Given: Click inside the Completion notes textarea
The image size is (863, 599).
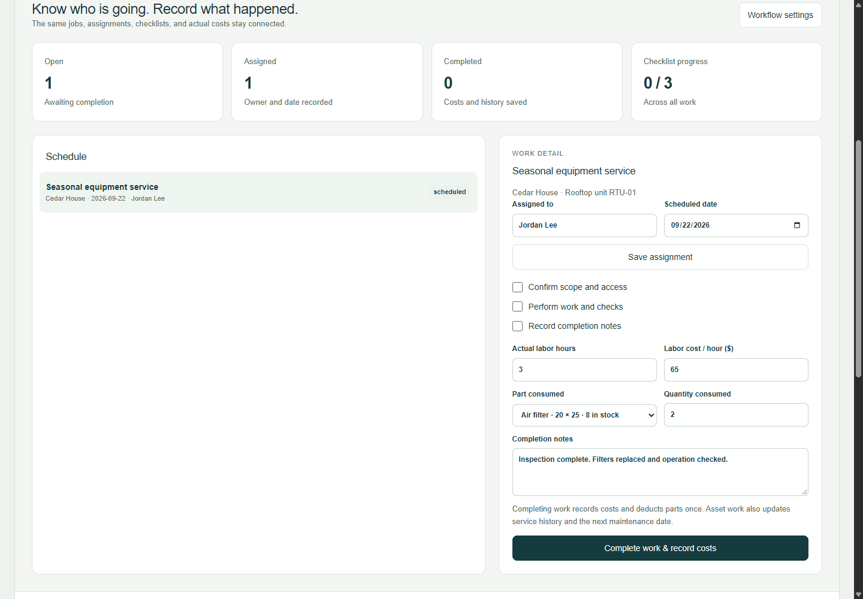Looking at the screenshot, I should pyautogui.click(x=660, y=472).
